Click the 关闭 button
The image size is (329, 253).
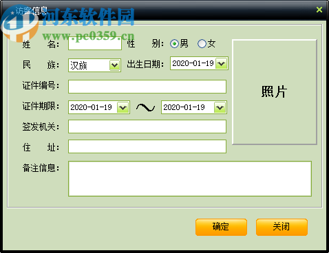tap(282, 227)
